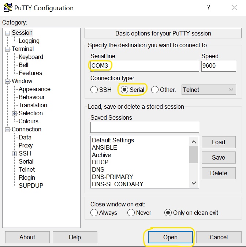Collapse the Connection category node
This screenshot has width=246, height=247.
pos(8,130)
